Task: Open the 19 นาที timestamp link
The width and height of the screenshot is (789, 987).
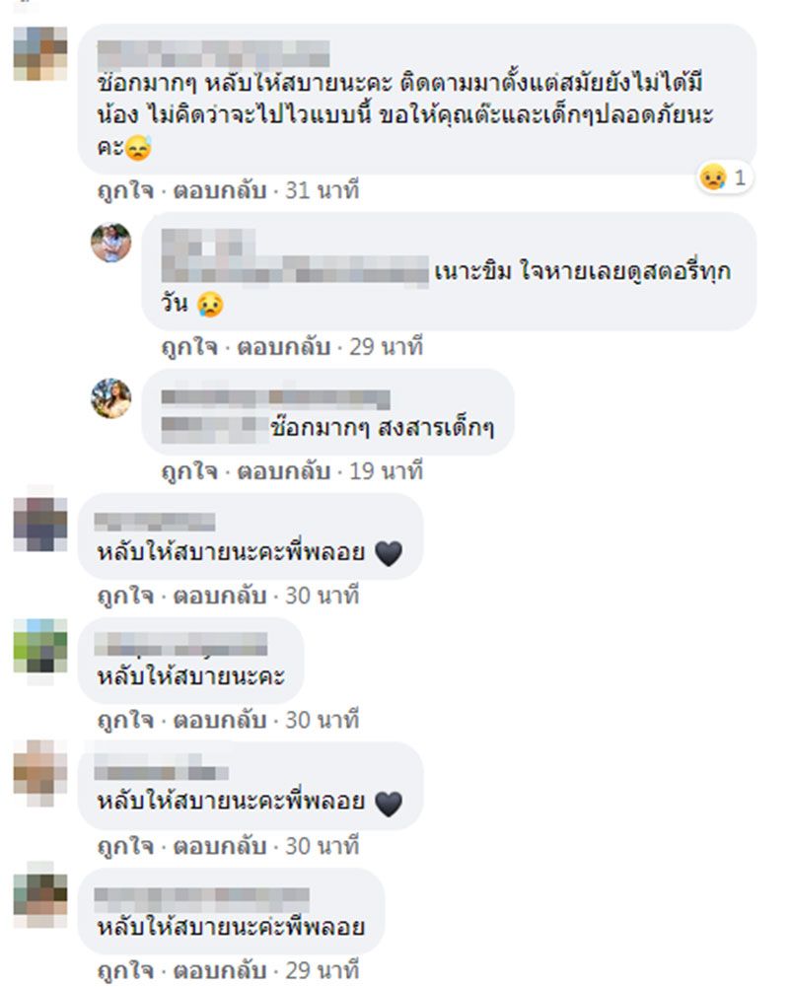Action: pyautogui.click(x=386, y=471)
